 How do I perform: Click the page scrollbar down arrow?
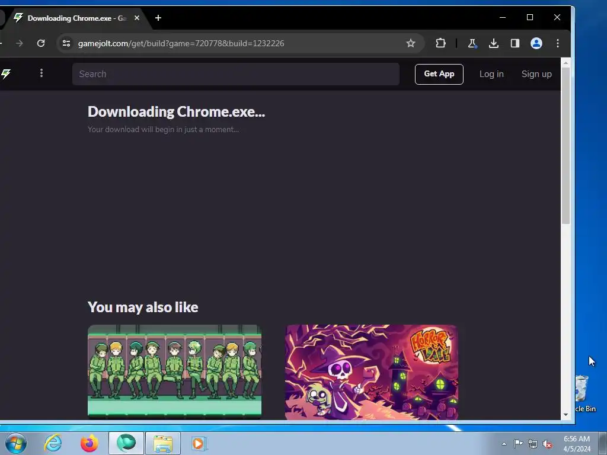click(x=566, y=415)
